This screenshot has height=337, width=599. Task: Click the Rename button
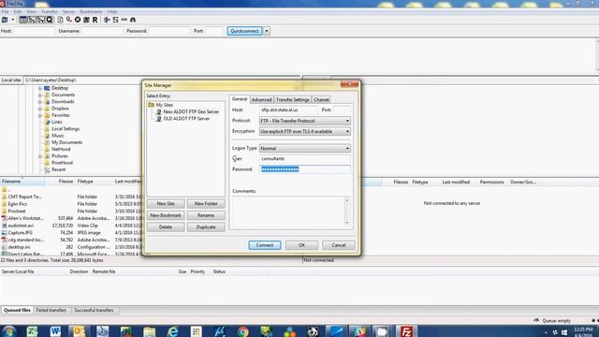206,215
